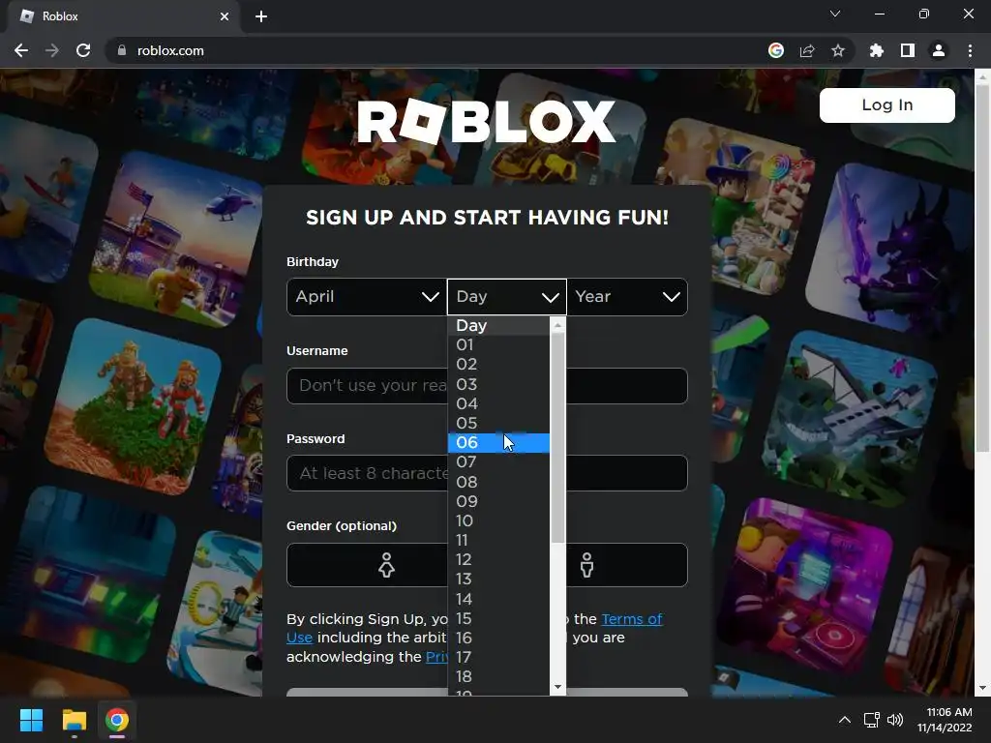Open the Year dropdown
Image resolution: width=991 pixels, height=743 pixels.
click(627, 297)
